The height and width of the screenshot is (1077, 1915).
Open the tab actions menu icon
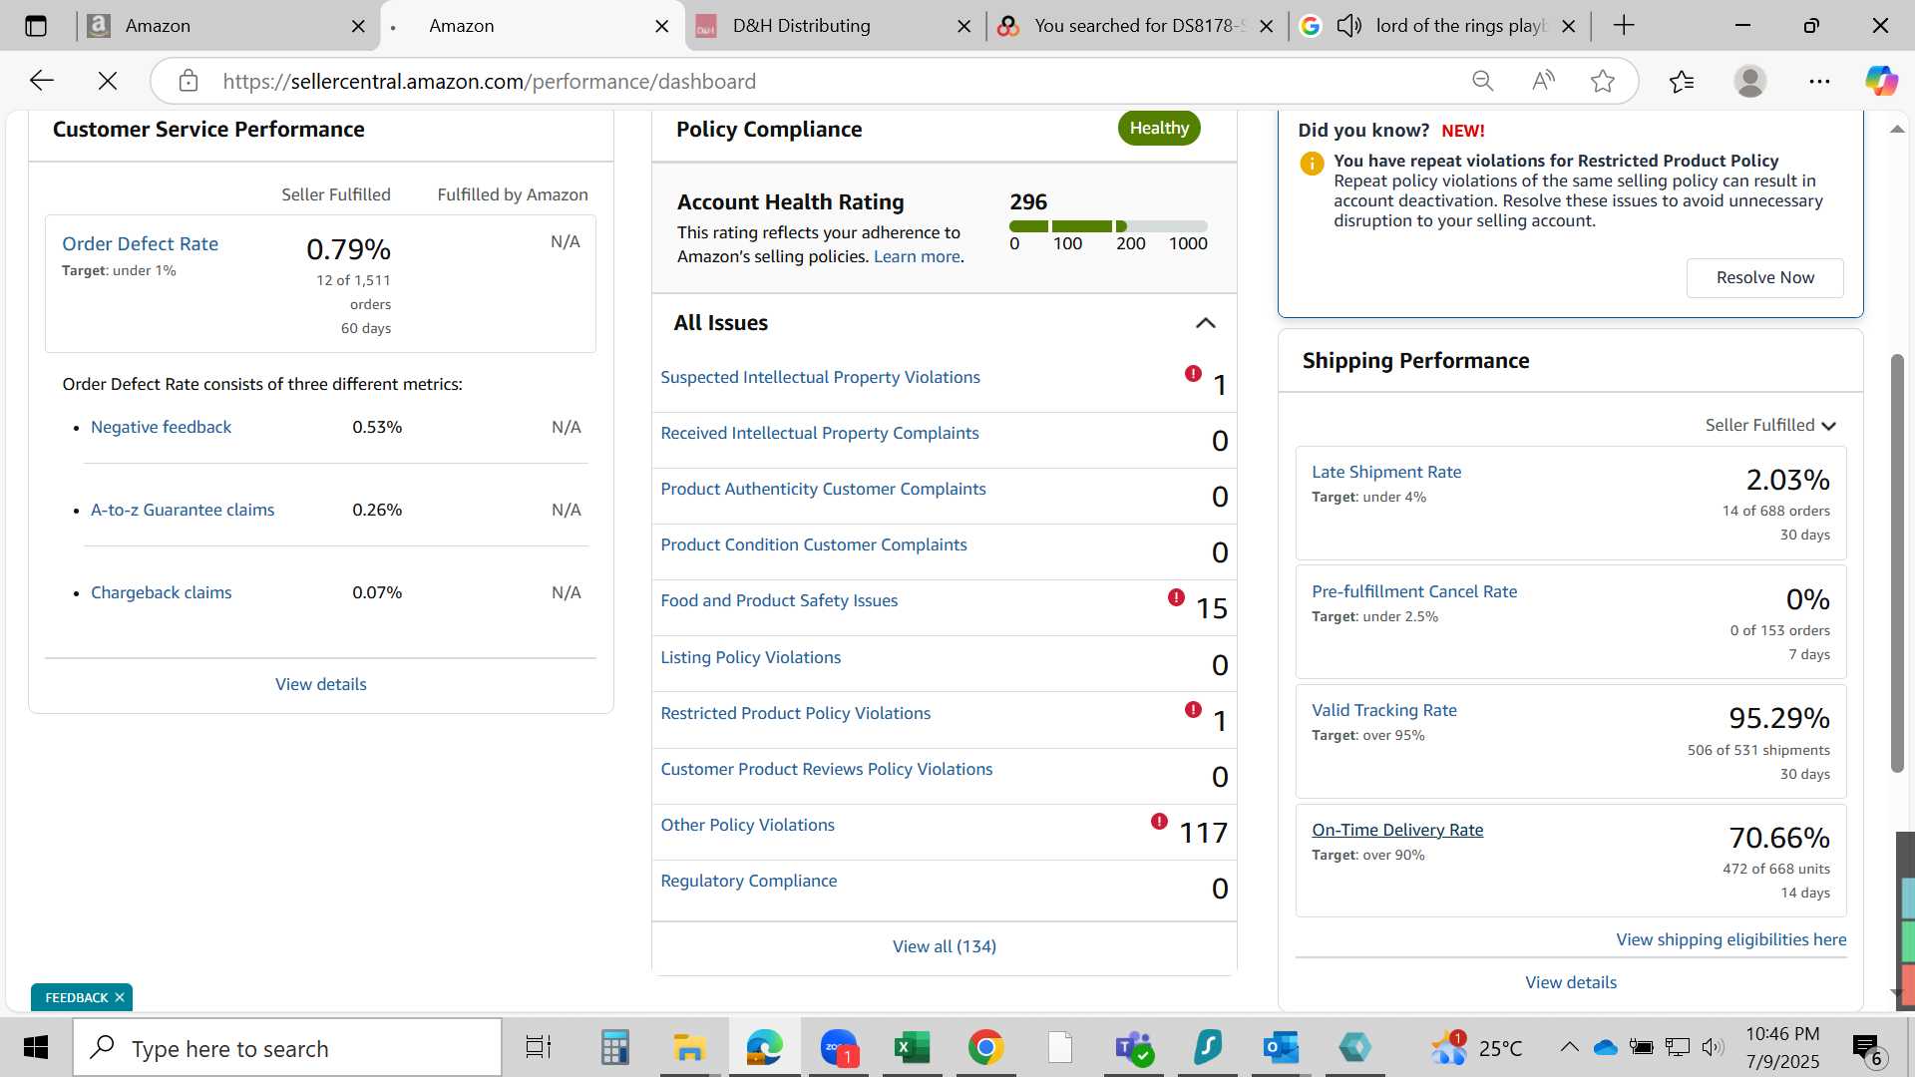(36, 26)
